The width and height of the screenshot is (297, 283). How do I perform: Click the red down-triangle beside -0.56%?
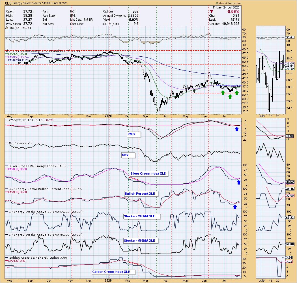(x=211, y=11)
